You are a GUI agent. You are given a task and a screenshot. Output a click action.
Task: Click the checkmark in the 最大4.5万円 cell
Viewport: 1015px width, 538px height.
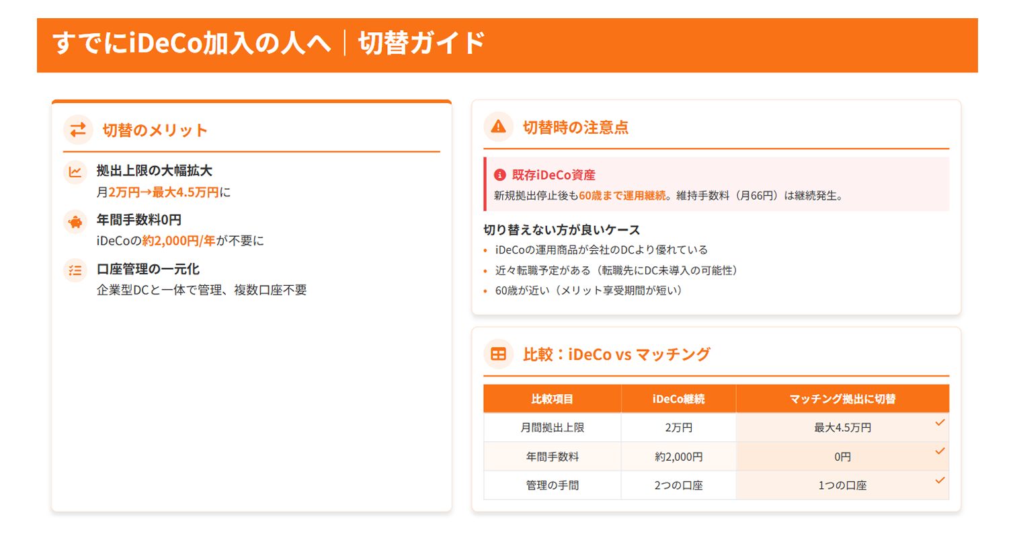click(x=940, y=422)
